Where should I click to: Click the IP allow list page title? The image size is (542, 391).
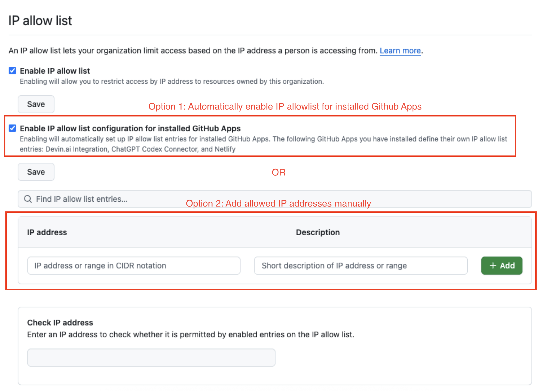40,20
